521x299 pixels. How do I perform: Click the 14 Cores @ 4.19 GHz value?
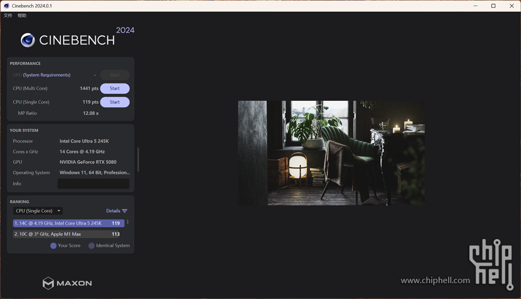82,152
